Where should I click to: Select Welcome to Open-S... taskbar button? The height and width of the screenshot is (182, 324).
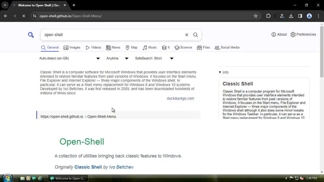click(68, 178)
